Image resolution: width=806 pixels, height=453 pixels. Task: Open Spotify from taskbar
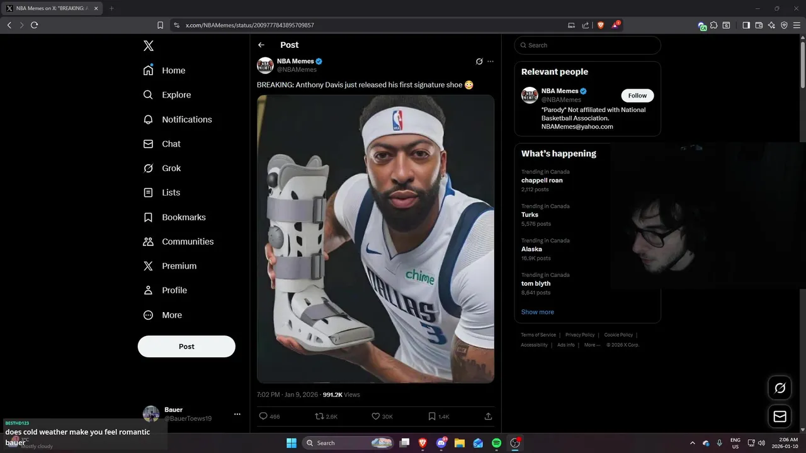(496, 443)
